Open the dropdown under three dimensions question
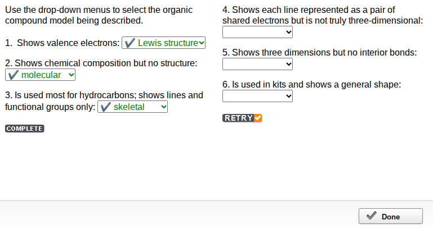Viewport: 433px width, 229px height. coord(257,64)
